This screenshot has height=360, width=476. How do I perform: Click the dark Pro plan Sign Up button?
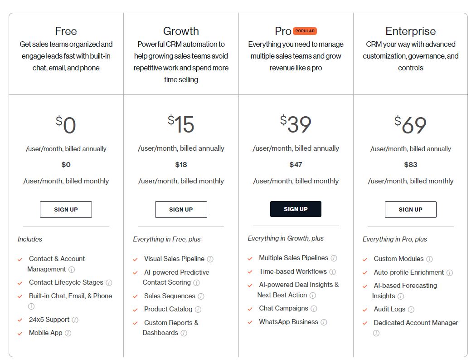pos(296,209)
